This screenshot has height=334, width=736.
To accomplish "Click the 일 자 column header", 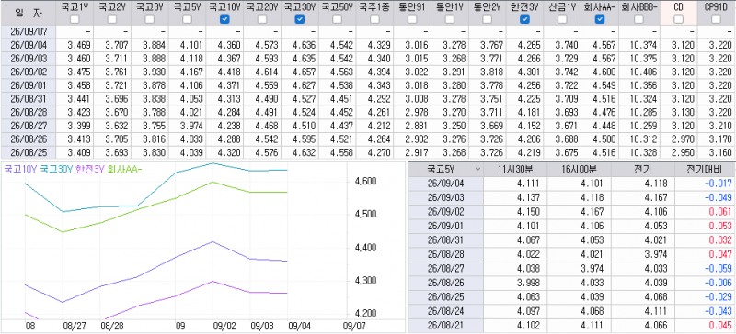I will [x=28, y=13].
